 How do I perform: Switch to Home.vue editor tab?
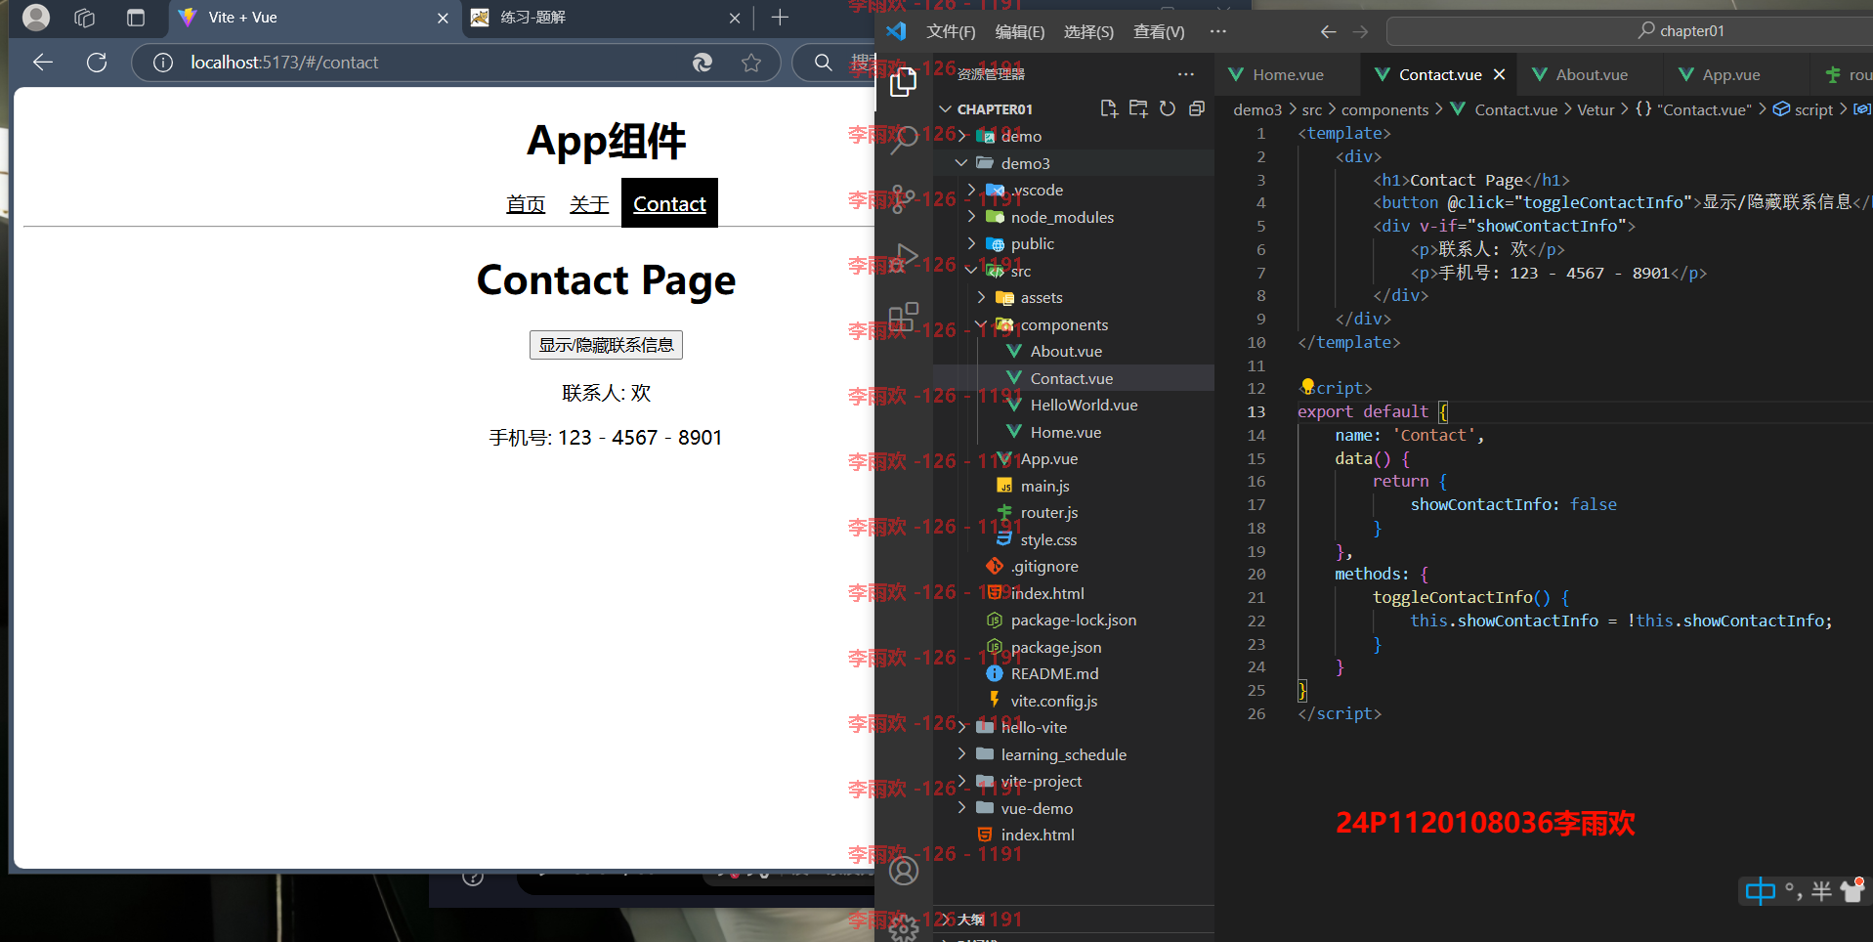click(x=1288, y=74)
